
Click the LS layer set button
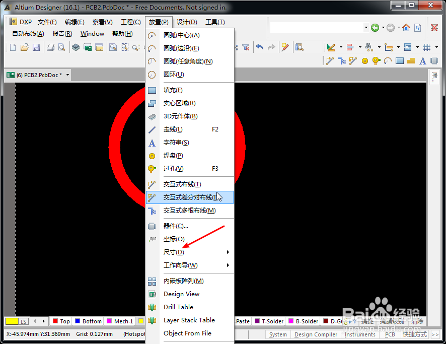pos(23,321)
